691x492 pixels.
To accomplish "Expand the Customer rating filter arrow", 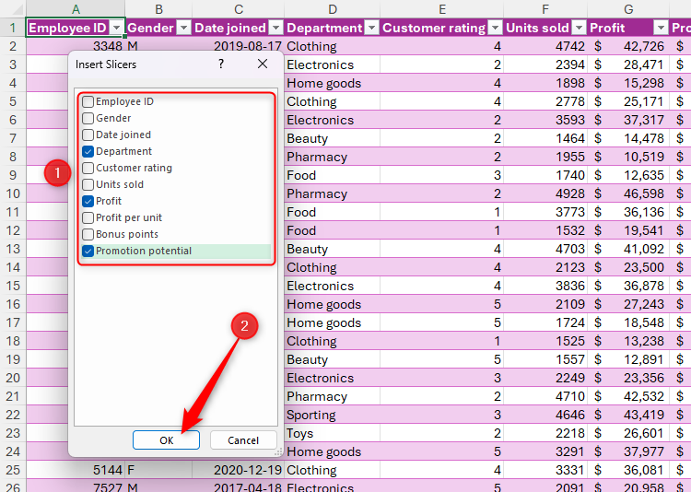I will coord(495,28).
